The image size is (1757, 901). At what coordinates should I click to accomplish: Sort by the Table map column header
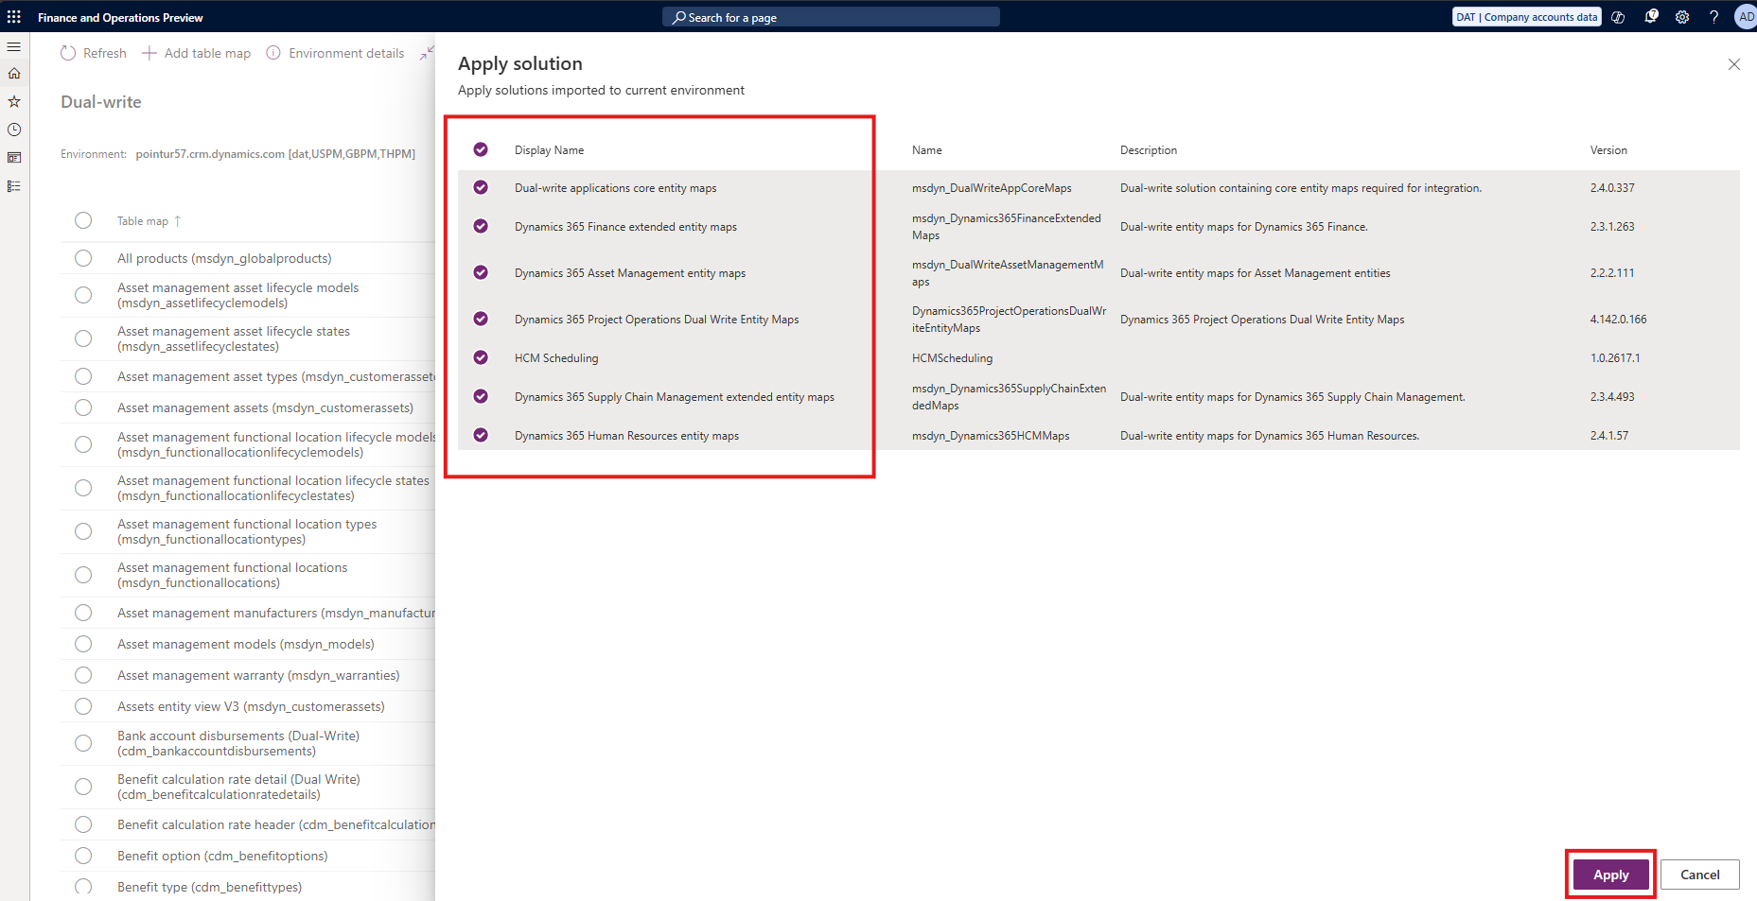point(143,221)
